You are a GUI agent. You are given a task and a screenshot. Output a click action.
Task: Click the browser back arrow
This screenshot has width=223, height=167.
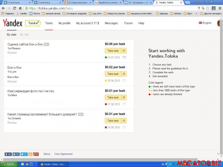[4, 8]
